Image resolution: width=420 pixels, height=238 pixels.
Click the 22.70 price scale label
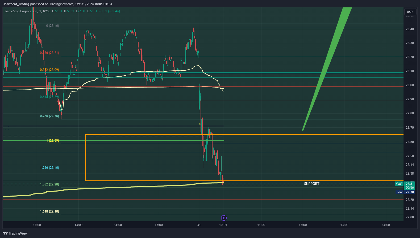[410, 128]
